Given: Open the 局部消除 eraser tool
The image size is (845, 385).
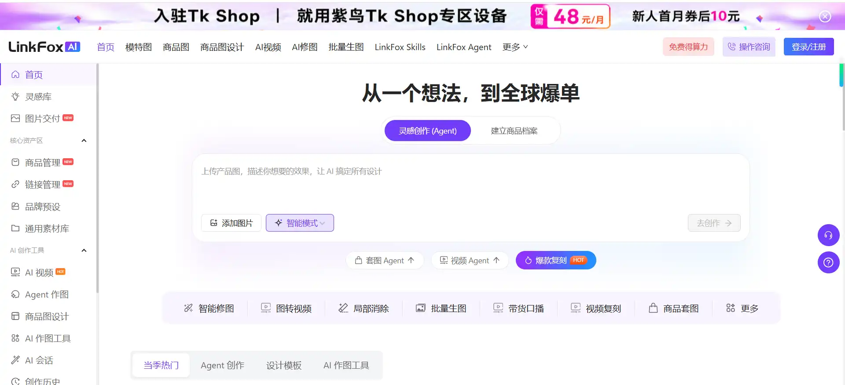Looking at the screenshot, I should point(364,308).
